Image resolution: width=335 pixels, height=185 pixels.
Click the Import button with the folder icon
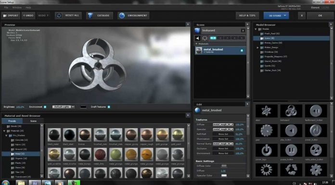tap(11, 15)
